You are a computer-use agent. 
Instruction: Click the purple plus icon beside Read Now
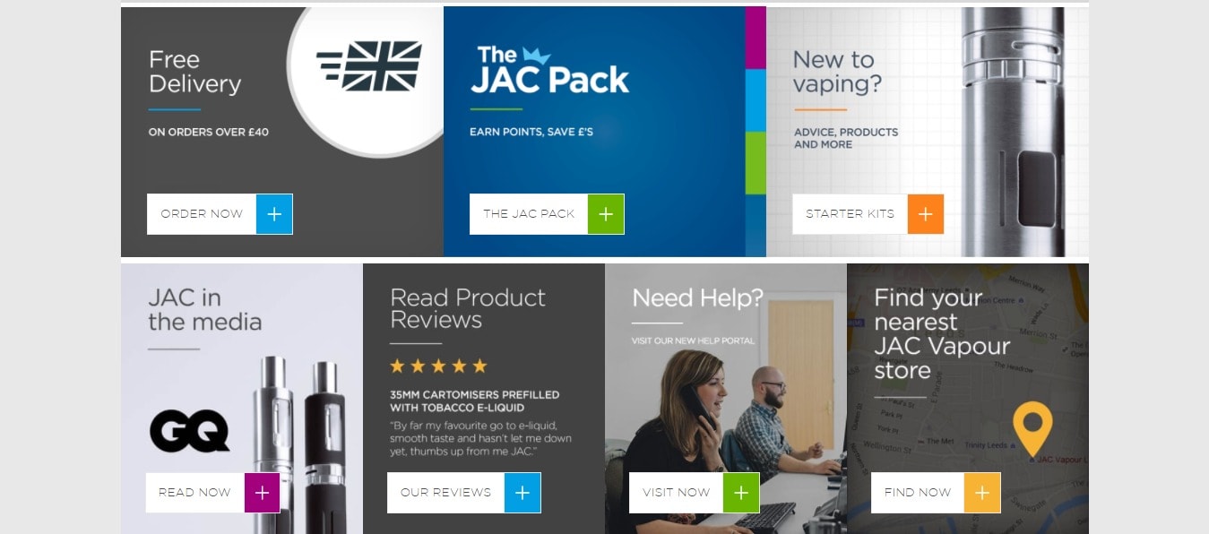pos(262,493)
